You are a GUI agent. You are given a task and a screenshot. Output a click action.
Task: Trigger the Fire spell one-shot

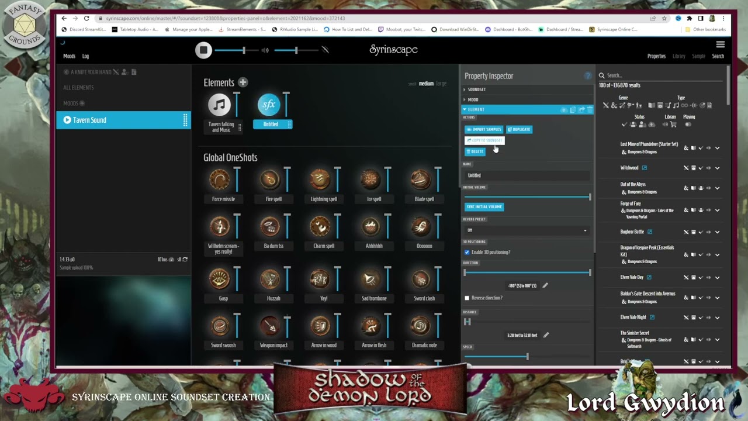[270, 180]
